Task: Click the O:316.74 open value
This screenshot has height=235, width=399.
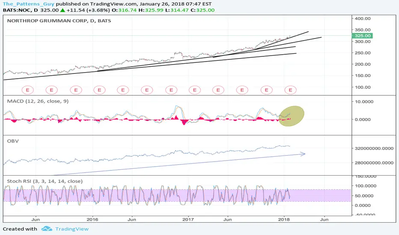Action: [124, 10]
